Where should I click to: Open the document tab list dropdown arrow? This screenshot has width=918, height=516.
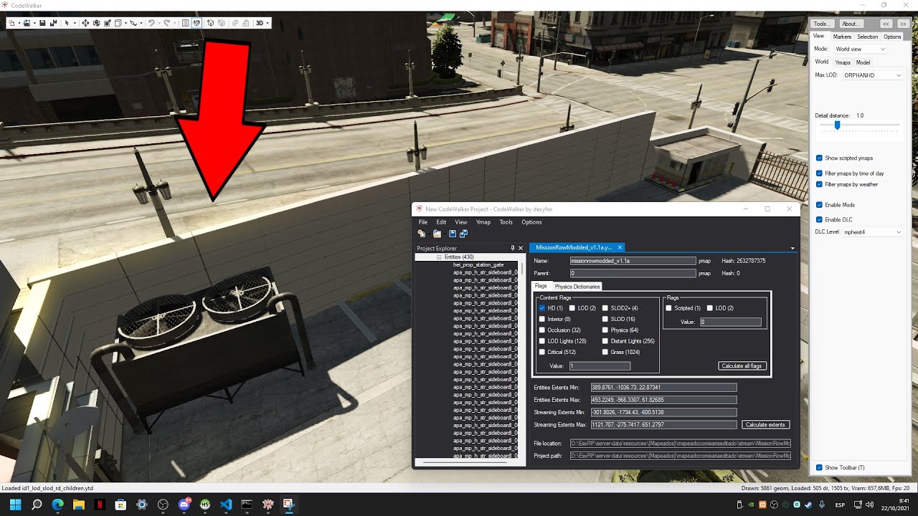792,248
